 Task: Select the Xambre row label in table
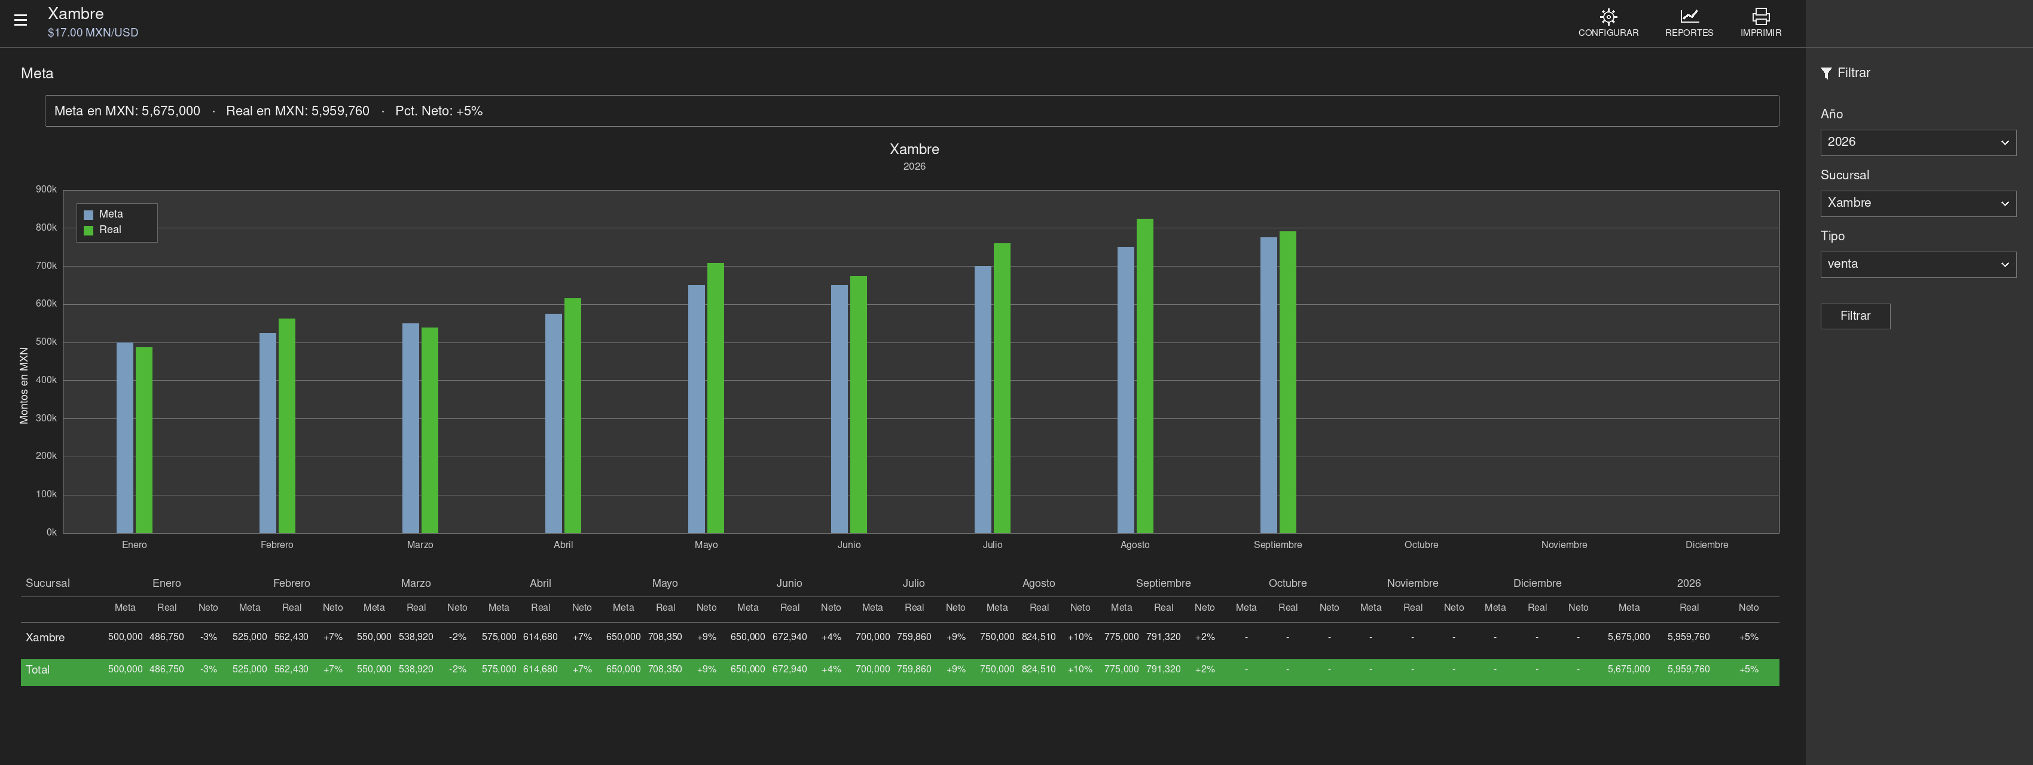point(45,637)
